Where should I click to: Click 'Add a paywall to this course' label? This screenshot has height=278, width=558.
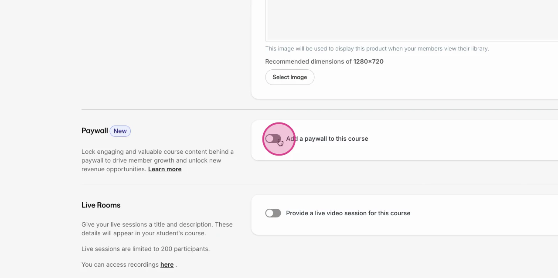coord(327,139)
